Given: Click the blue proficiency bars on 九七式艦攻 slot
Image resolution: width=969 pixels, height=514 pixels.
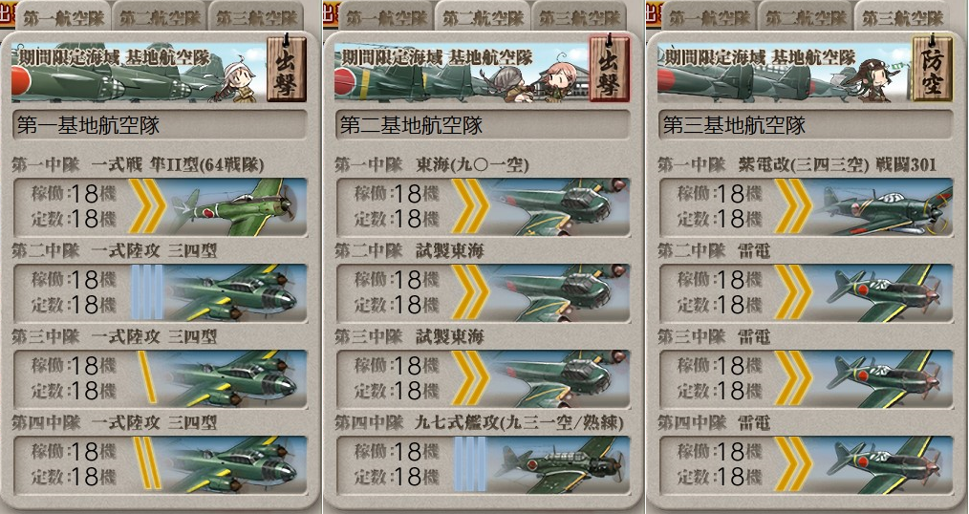Looking at the screenshot, I should (x=469, y=464).
